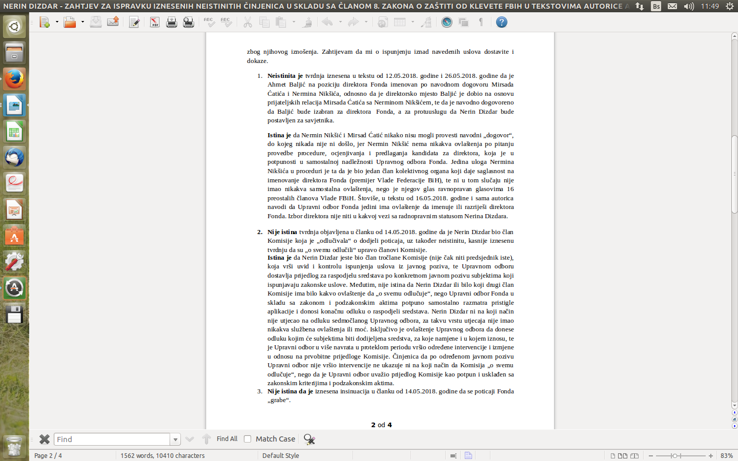Click the Next Page navigation button
The height and width of the screenshot is (461, 738).
coord(734,426)
